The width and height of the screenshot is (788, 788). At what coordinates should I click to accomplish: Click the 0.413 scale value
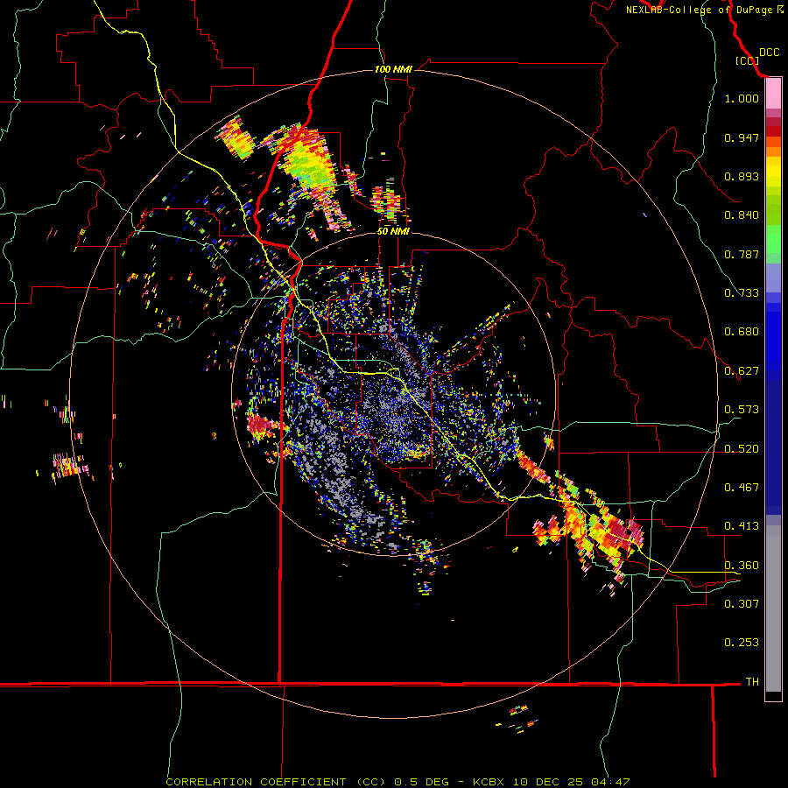coord(742,526)
